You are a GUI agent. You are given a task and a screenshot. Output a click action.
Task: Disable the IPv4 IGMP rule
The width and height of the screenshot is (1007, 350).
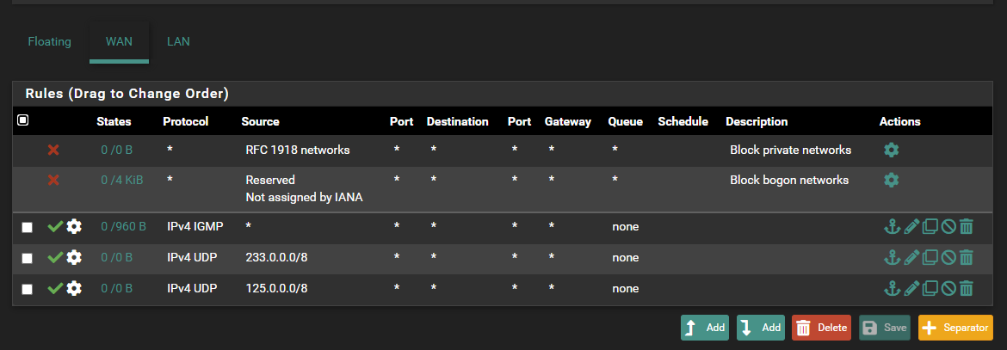948,227
